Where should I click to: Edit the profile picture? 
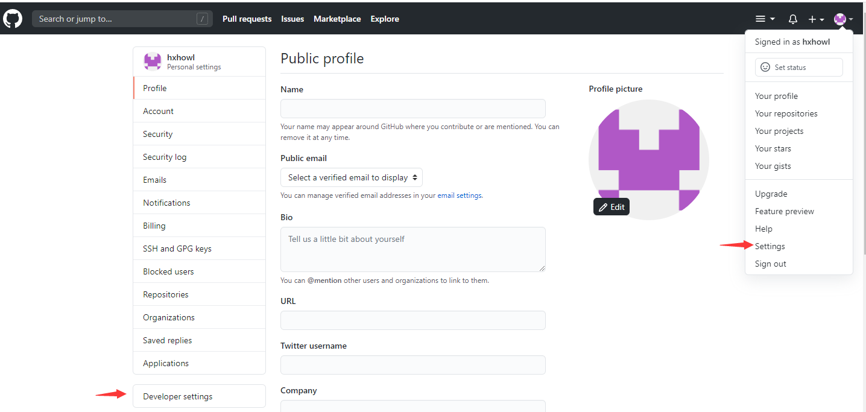(612, 207)
